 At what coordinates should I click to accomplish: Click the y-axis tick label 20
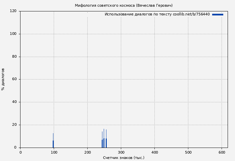point(14,125)
